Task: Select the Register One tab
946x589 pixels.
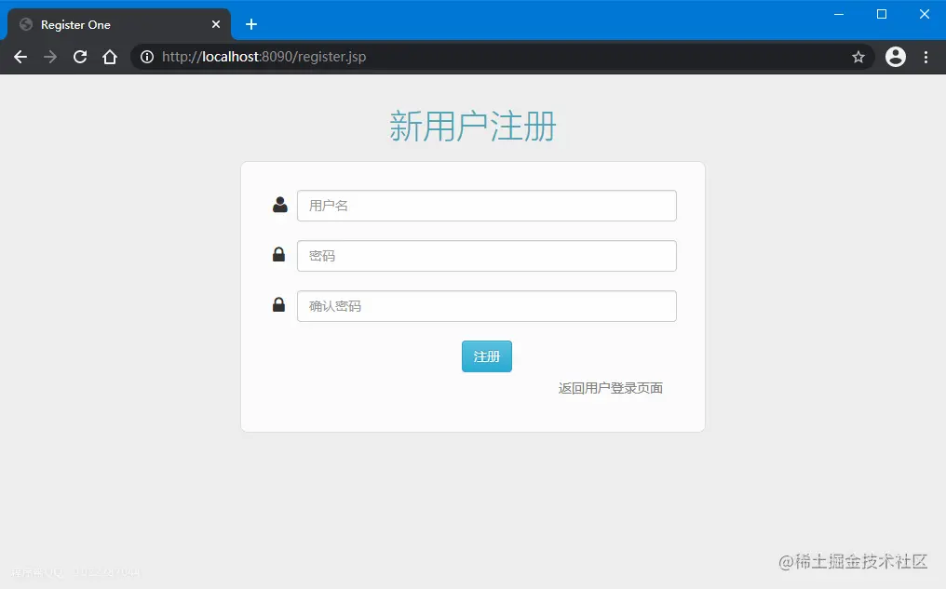Action: 119,24
